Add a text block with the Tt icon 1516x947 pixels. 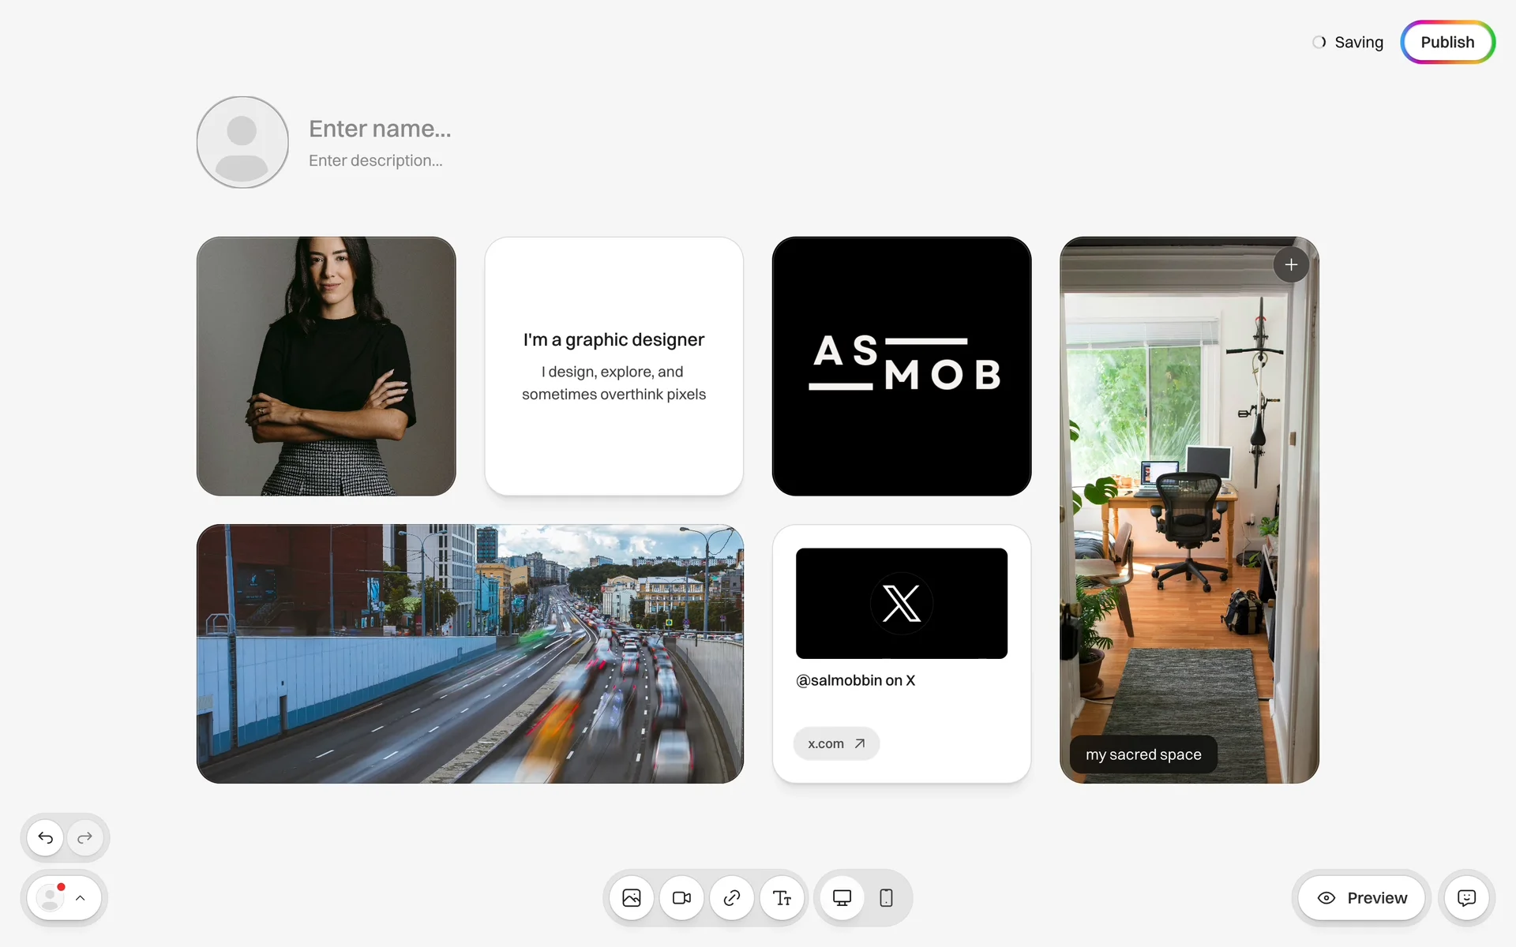782,898
